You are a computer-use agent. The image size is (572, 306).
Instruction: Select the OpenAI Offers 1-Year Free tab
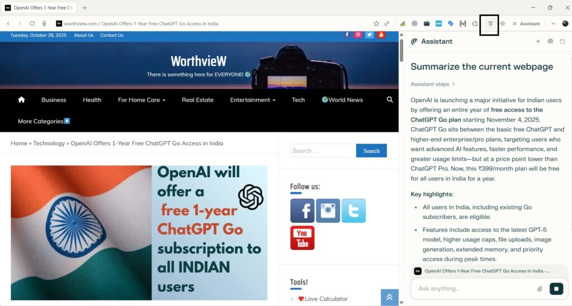point(40,8)
